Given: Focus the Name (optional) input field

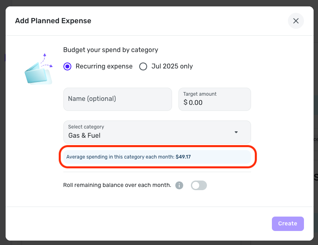Looking at the screenshot, I should click(x=117, y=99).
